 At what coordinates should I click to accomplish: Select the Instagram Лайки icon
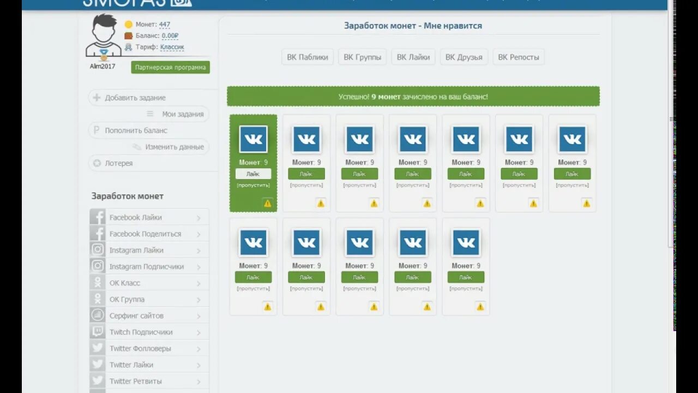click(98, 250)
